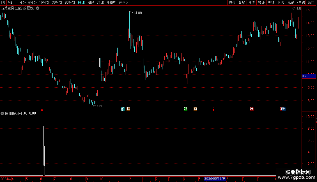This screenshot has height=182, width=317.
Task: Select the 15分钟 period
Action: coord(44,3)
